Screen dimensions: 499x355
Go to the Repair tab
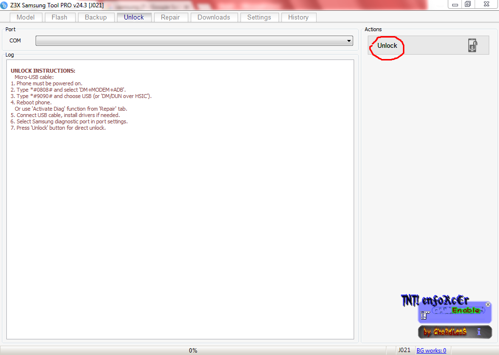[170, 17]
